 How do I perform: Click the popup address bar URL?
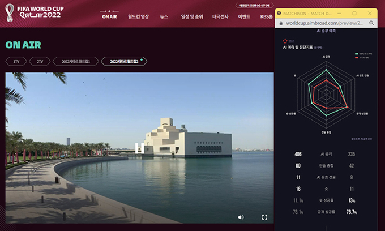325,23
